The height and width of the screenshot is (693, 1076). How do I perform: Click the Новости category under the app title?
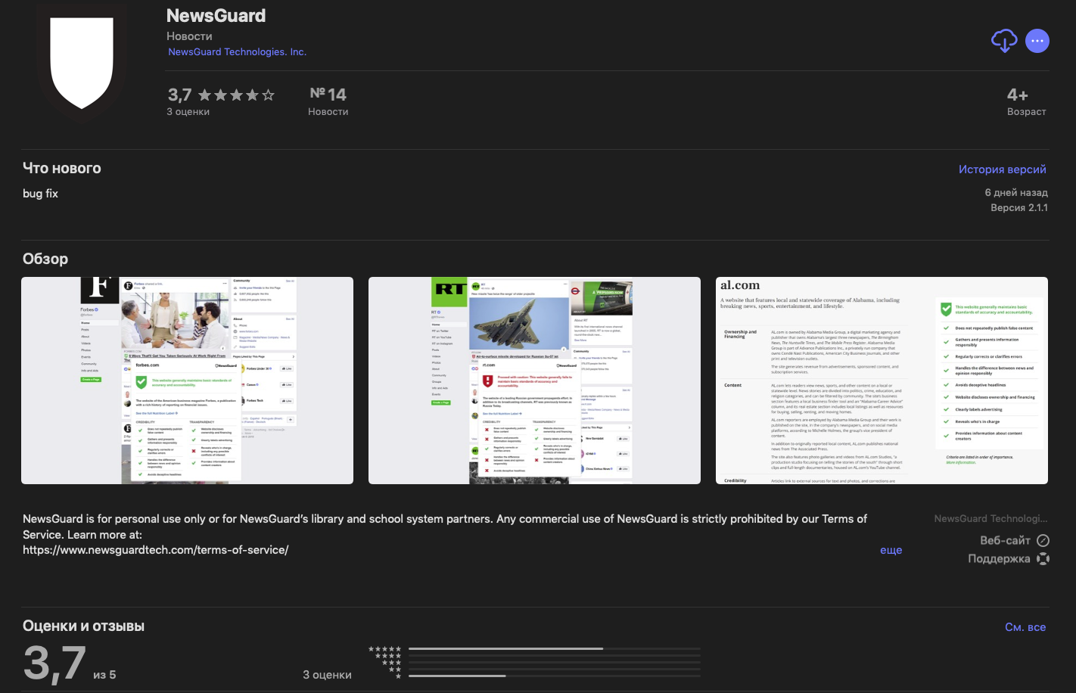tap(189, 36)
